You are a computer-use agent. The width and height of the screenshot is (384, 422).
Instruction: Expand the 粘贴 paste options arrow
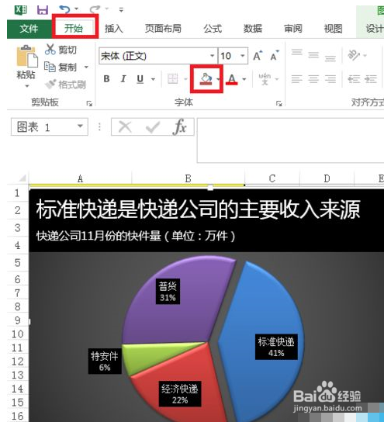(x=26, y=86)
